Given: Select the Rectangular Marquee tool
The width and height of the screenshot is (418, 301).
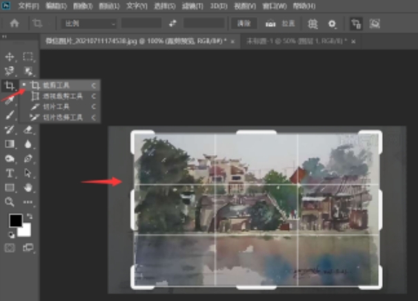Looking at the screenshot, I should 28,56.
